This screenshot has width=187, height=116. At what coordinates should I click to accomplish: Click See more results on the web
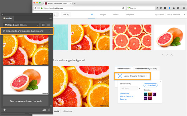26,101
